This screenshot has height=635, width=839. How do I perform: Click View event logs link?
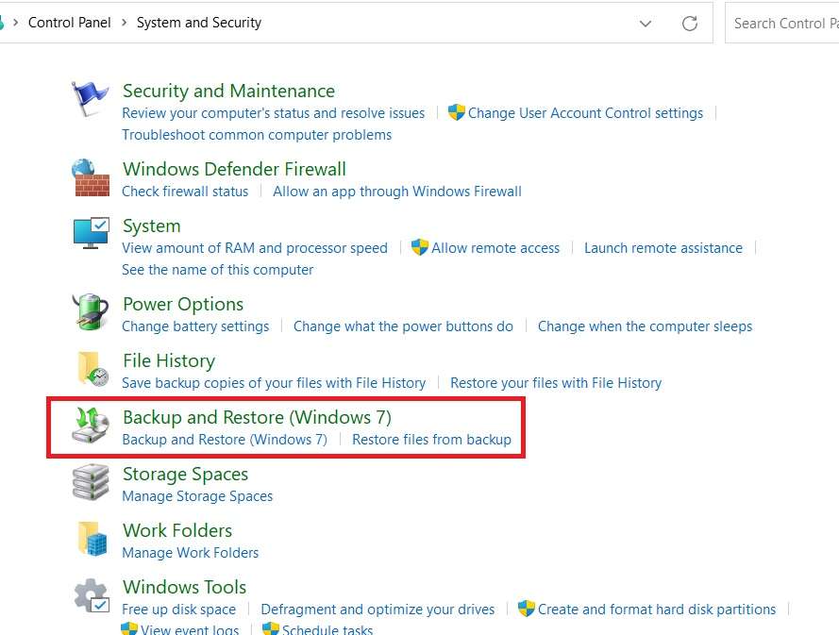coord(190,629)
